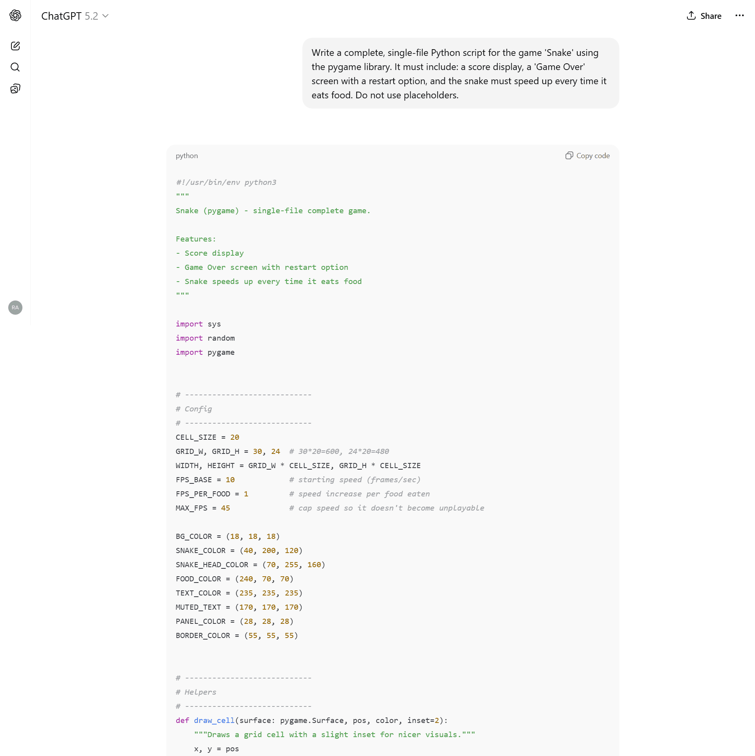Click the copy icon in the code block header
Viewport: 755px width, 756px height.
[x=569, y=156]
